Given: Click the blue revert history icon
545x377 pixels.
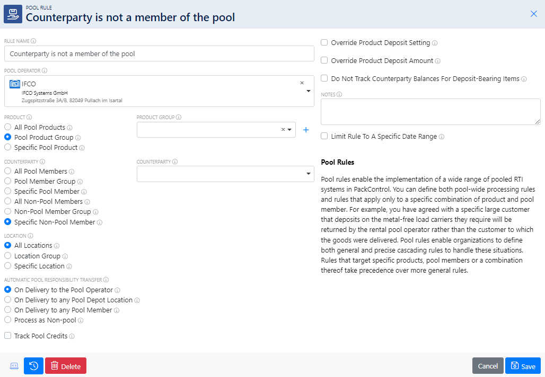Looking at the screenshot, I should click(x=33, y=365).
